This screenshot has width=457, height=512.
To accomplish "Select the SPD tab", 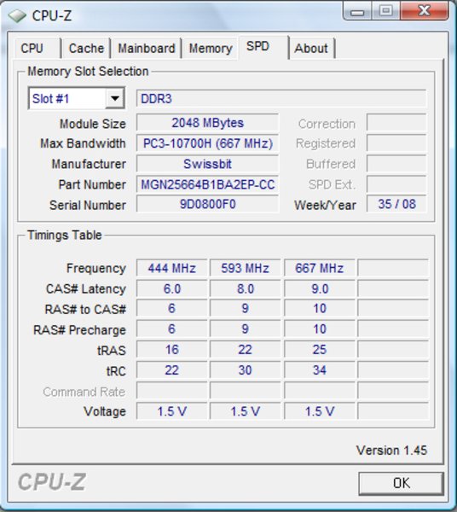I will [263, 47].
